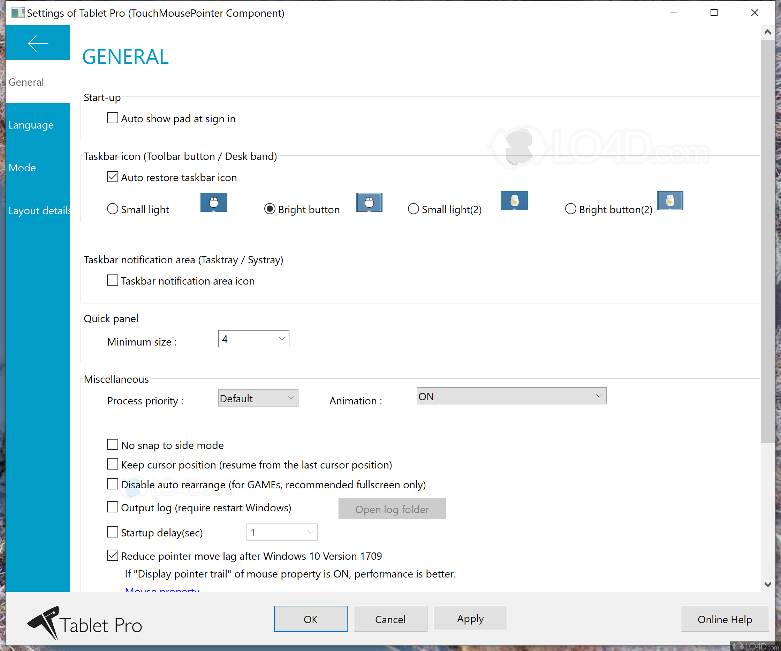Click the Small light(2) icon preview
The width and height of the screenshot is (781, 651).
[x=514, y=201]
